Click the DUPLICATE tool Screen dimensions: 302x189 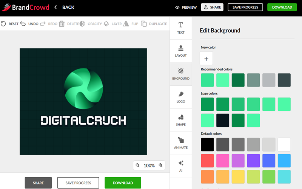pos(154,24)
